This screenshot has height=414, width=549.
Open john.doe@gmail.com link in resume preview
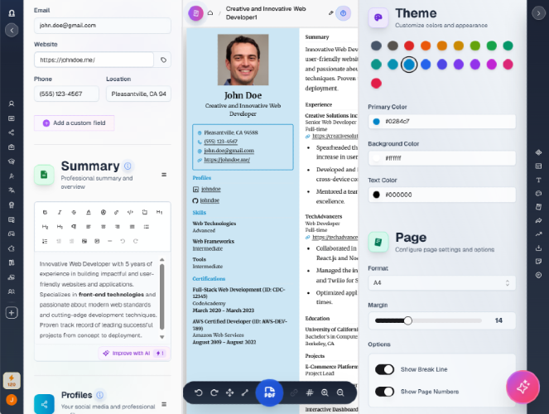[229, 151]
